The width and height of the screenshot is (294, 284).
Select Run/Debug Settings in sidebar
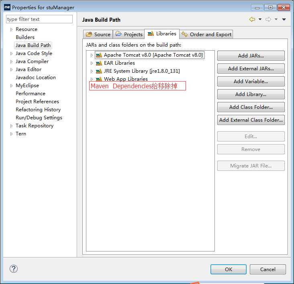39,118
